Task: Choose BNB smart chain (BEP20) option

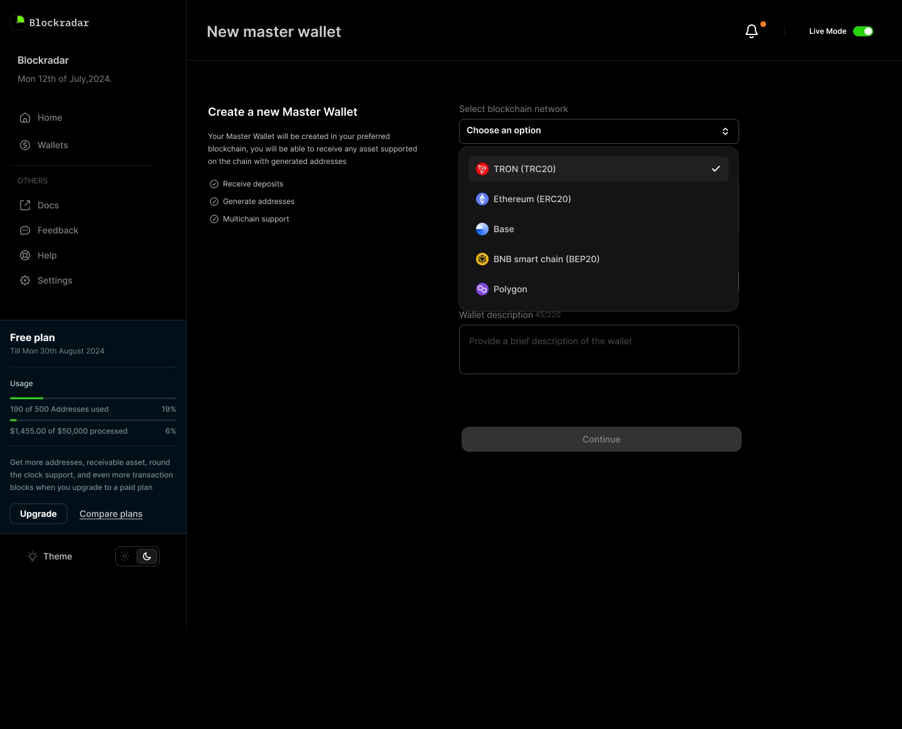Action: (598, 259)
